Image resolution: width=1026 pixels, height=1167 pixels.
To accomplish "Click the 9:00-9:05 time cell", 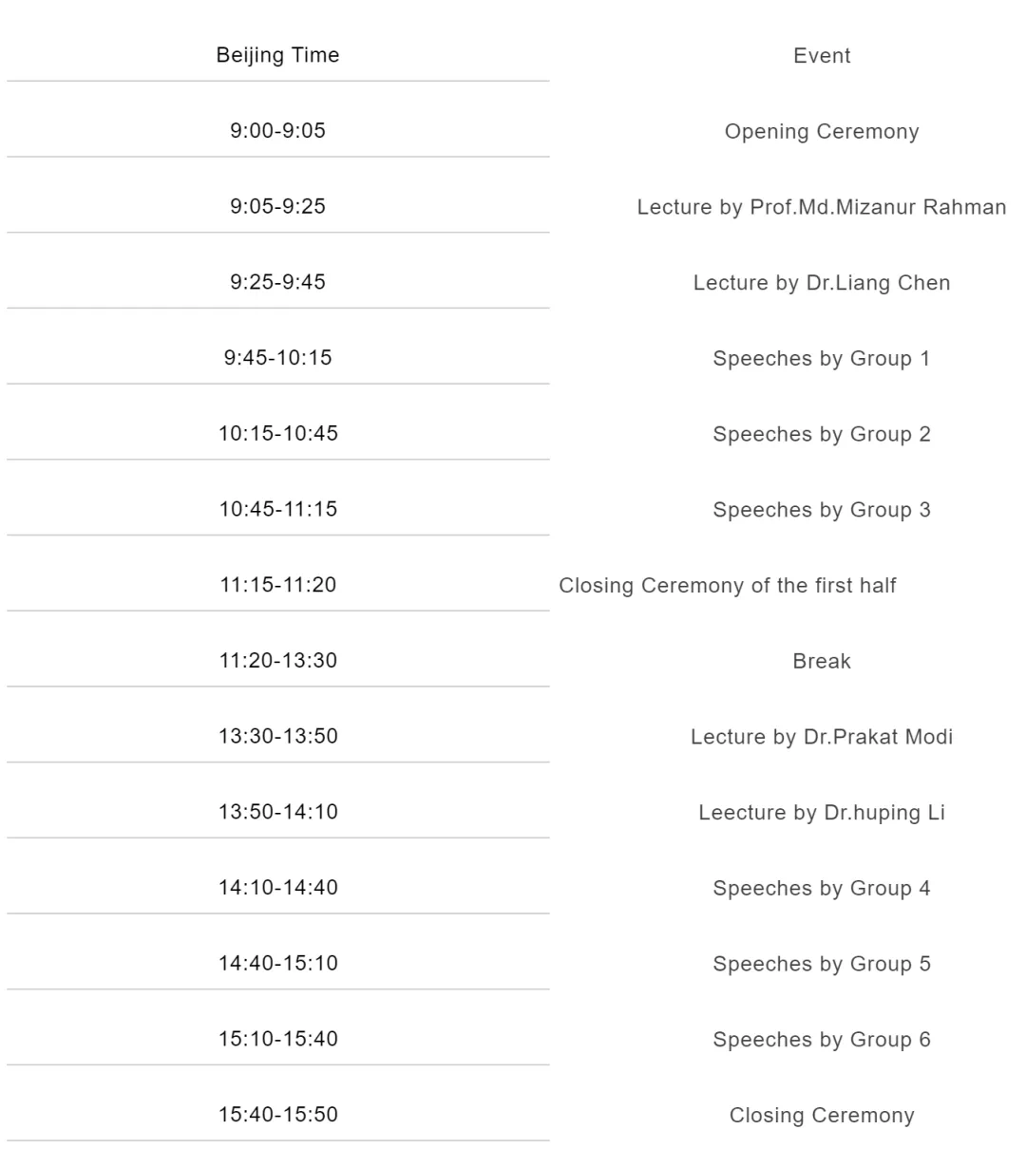I will (277, 131).
